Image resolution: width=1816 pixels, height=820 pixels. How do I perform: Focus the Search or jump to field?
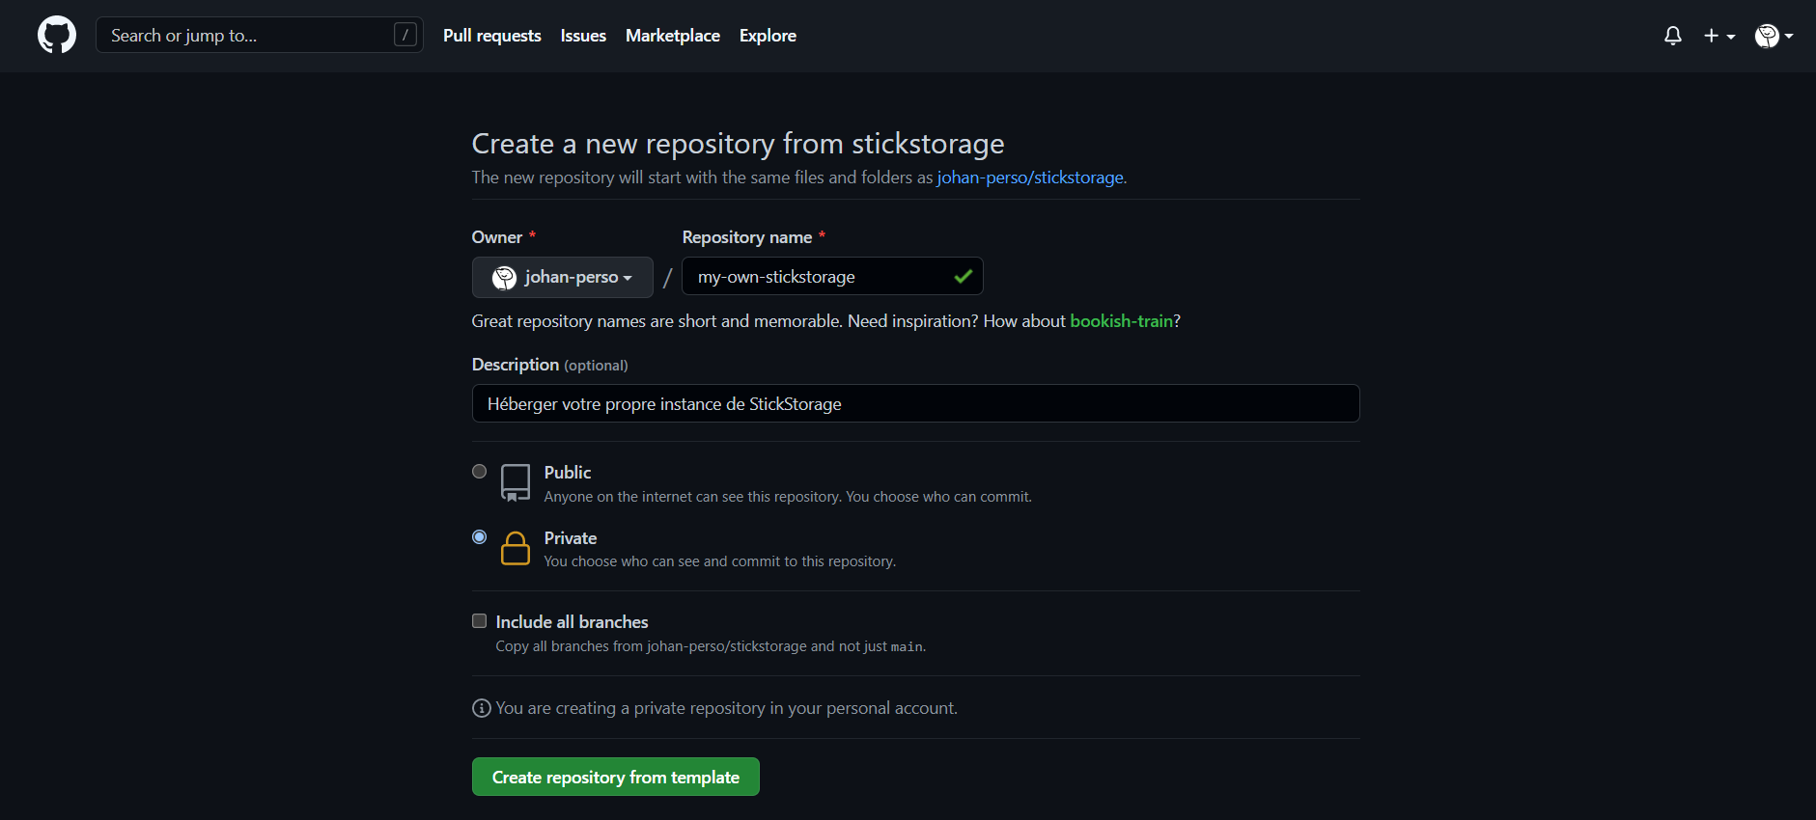(x=260, y=35)
